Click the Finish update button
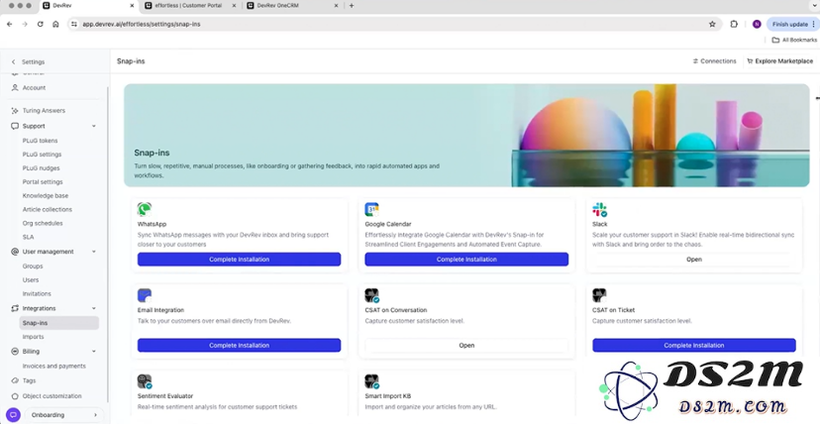 [791, 24]
